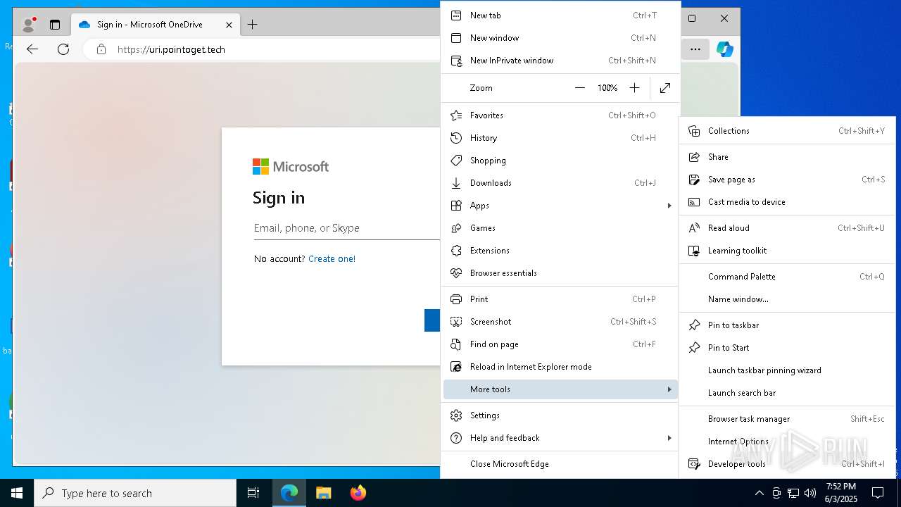Click the Screenshot icon in menu
Screen dimensions: 901x507
tap(456, 321)
